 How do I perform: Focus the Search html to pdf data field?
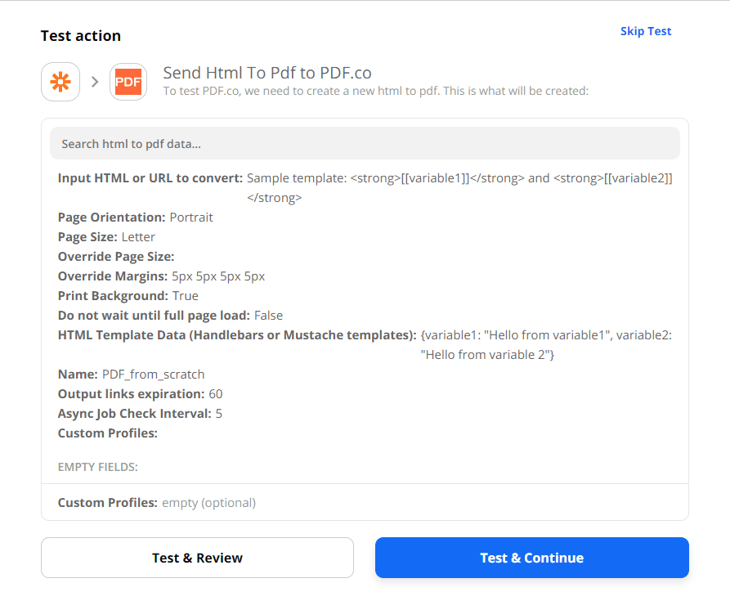[365, 144]
